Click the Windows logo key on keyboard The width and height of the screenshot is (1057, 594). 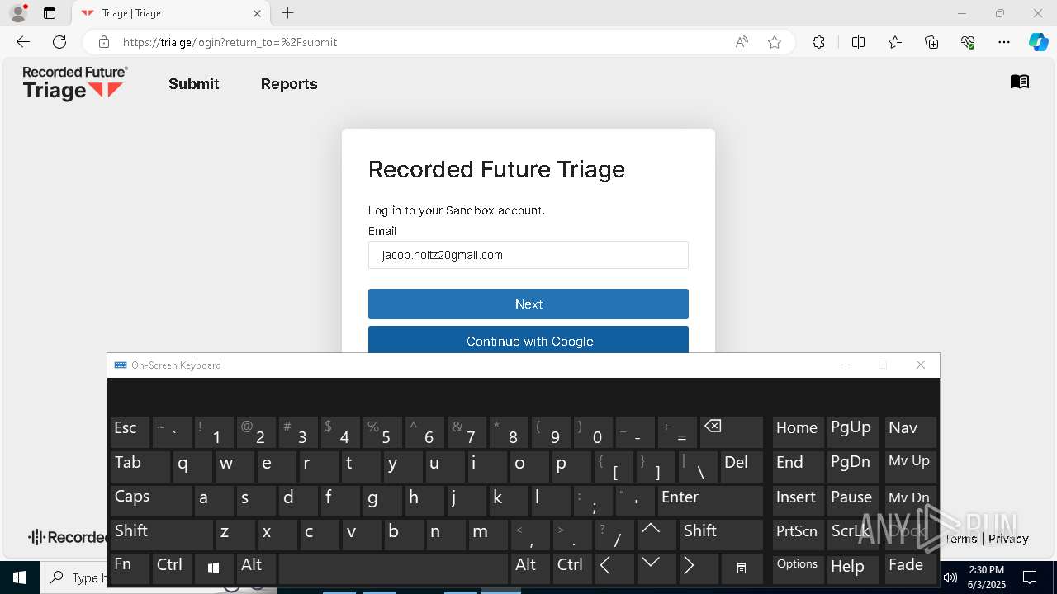point(213,568)
